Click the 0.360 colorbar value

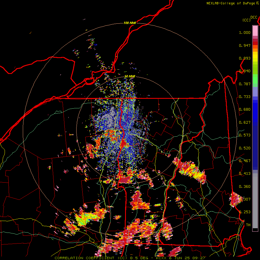click(245, 187)
